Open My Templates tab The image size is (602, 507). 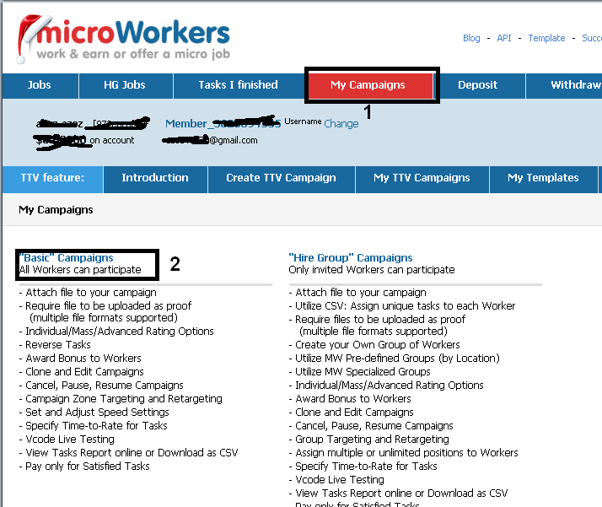543,178
